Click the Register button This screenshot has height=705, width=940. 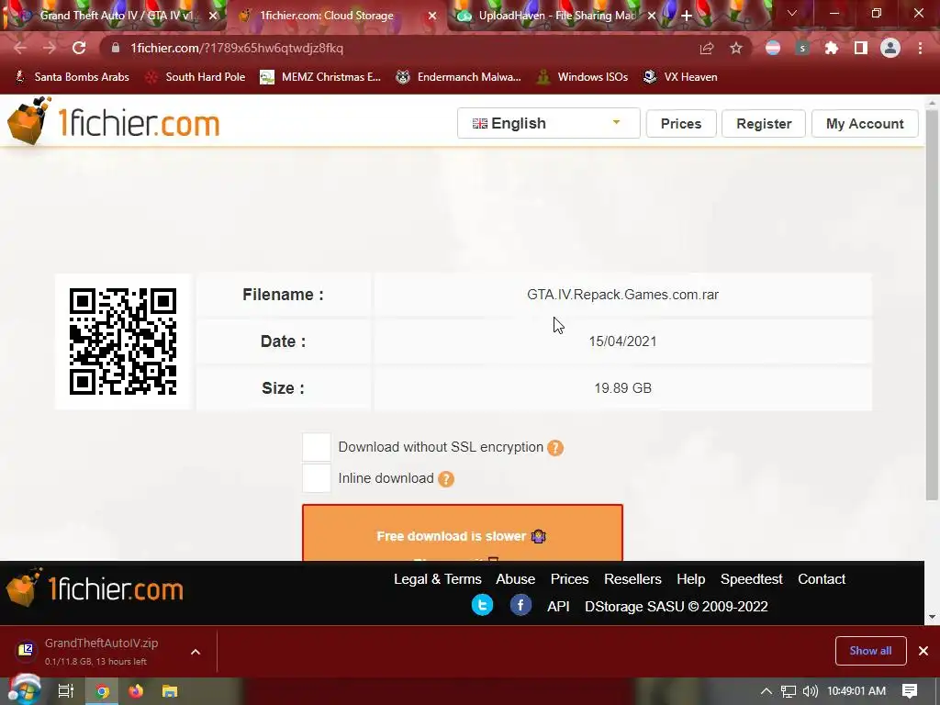(764, 124)
